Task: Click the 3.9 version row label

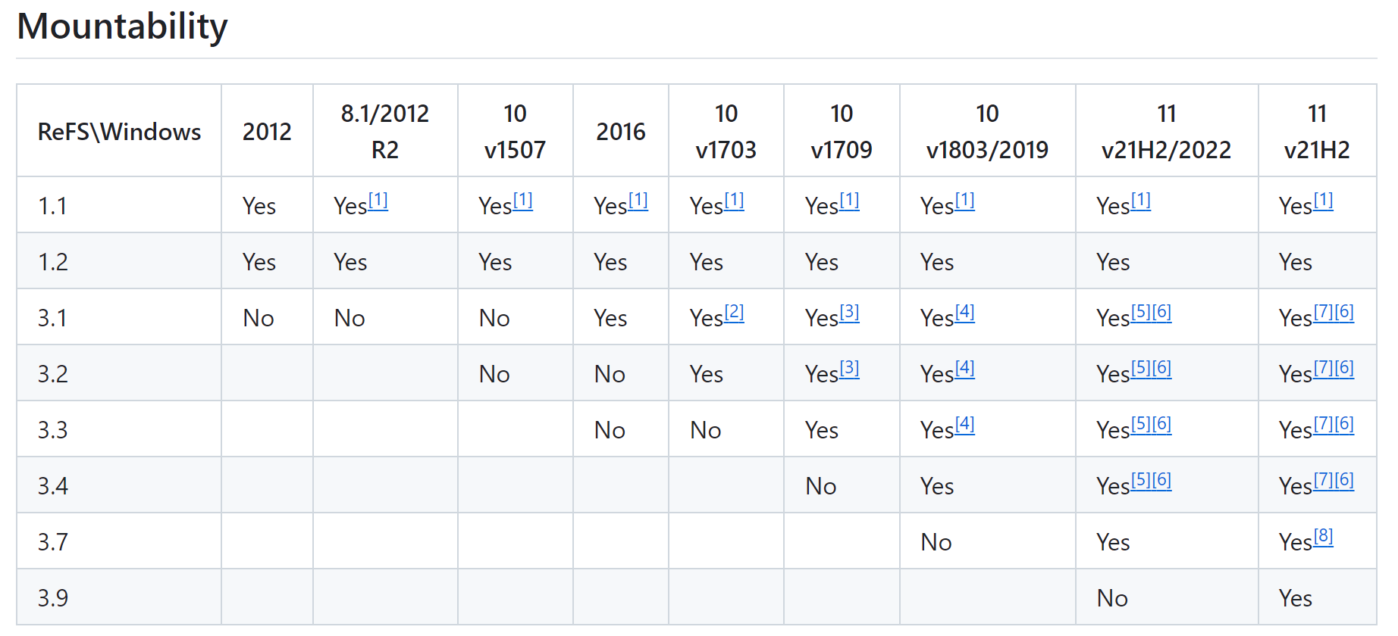Action: [53, 598]
